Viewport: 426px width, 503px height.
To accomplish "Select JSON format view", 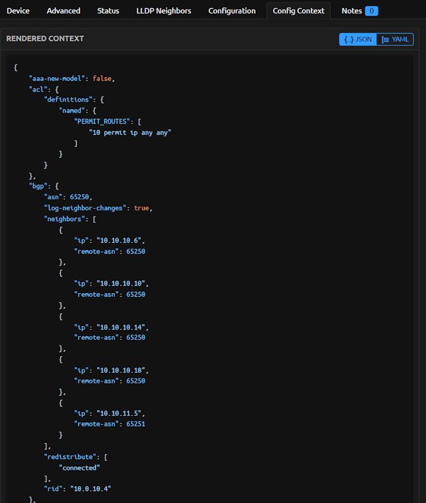I will coord(358,39).
